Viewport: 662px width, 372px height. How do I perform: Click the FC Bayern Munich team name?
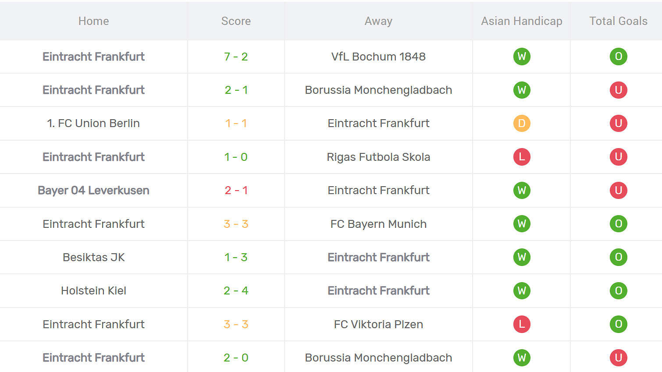378,224
